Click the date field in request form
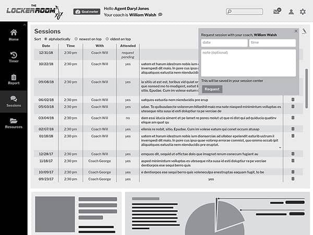 [224, 43]
